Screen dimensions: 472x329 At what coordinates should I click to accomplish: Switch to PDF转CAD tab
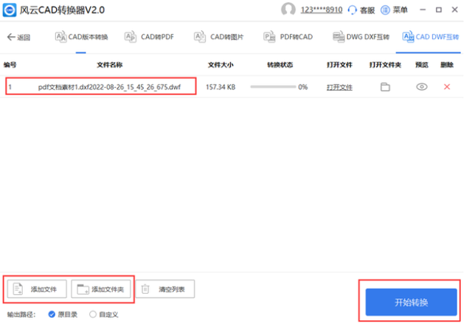[x=288, y=37]
